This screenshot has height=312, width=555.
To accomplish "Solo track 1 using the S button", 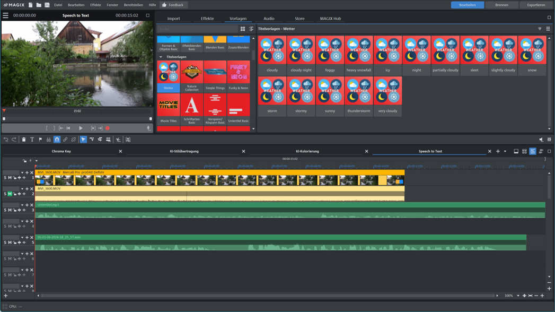I will pos(5,178).
